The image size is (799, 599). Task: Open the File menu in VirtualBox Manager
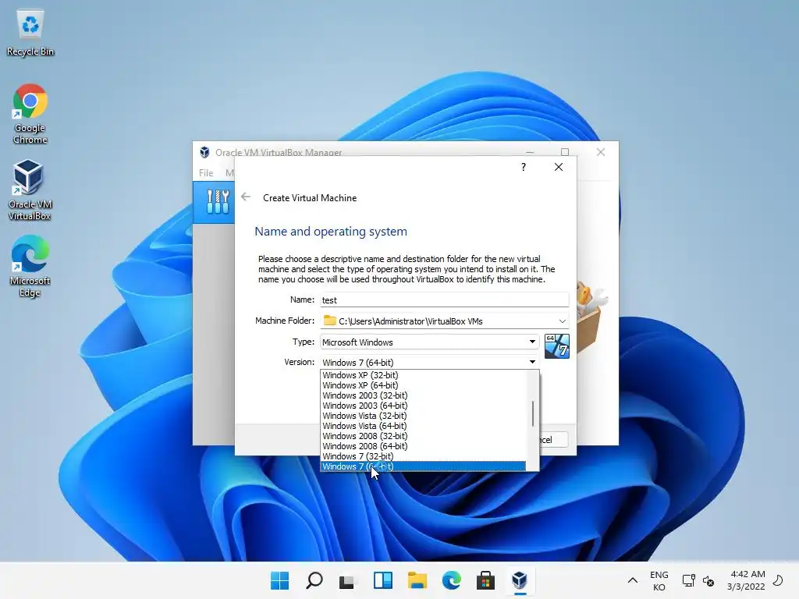click(x=206, y=172)
